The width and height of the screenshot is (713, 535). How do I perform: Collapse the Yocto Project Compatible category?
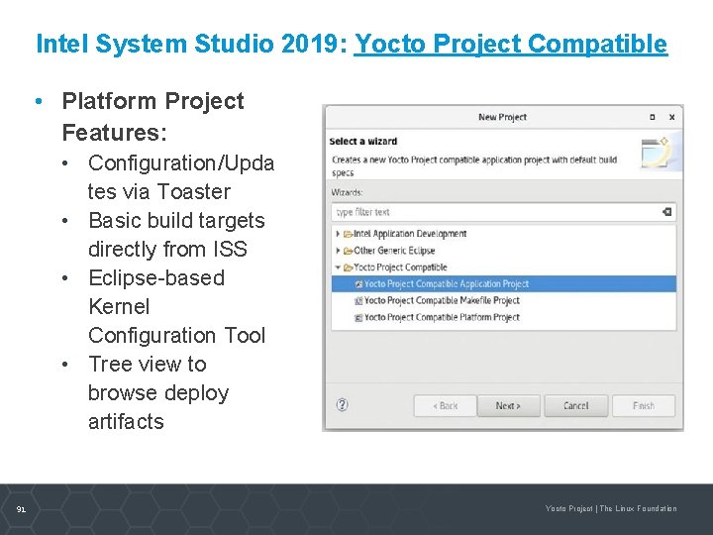click(x=339, y=267)
